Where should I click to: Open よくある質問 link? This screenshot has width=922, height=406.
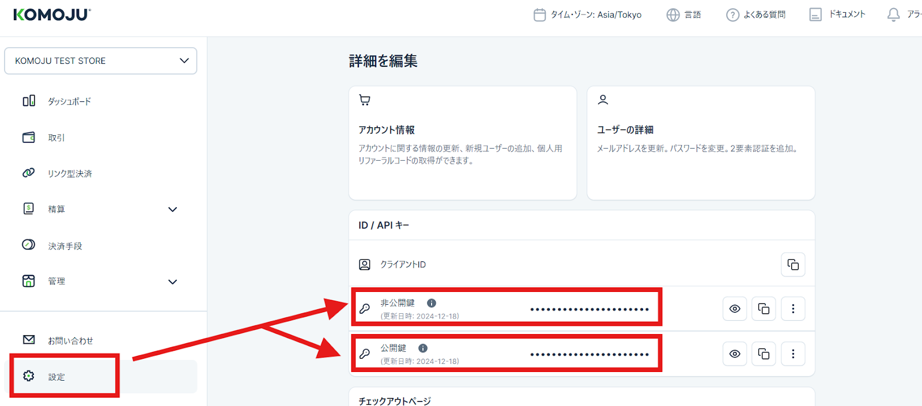tap(764, 15)
